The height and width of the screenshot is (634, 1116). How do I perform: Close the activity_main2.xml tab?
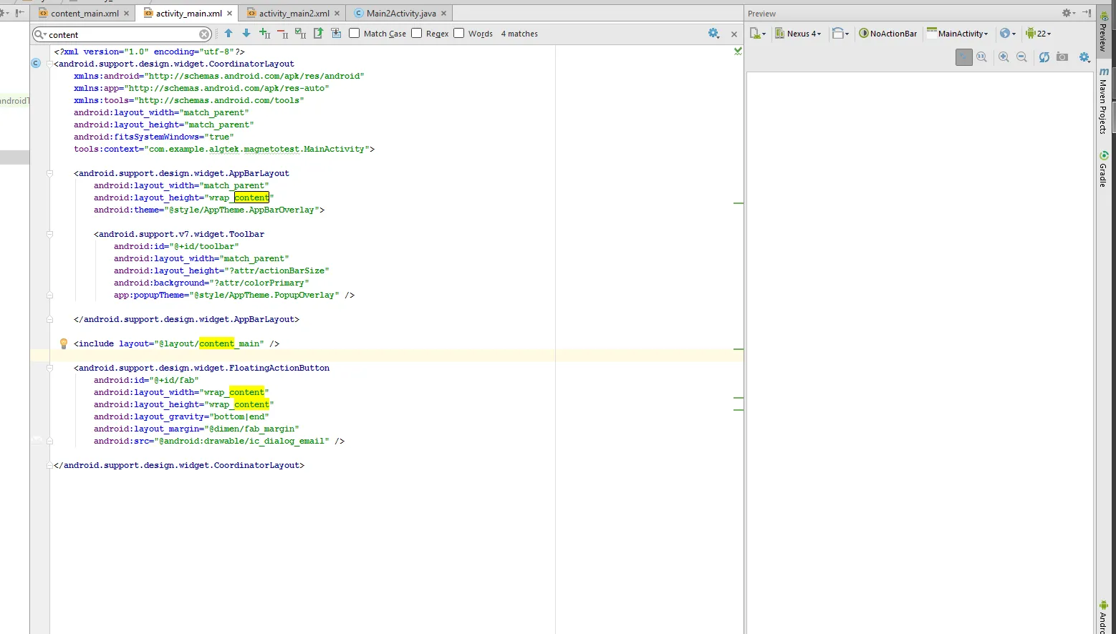(x=337, y=14)
